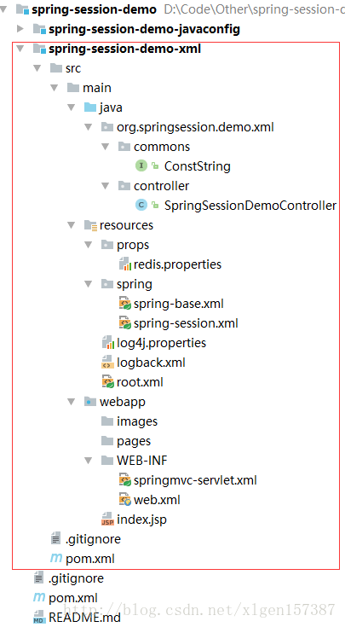Select the spring-session-demo-xml module name
The image size is (345, 627).
coord(124,49)
